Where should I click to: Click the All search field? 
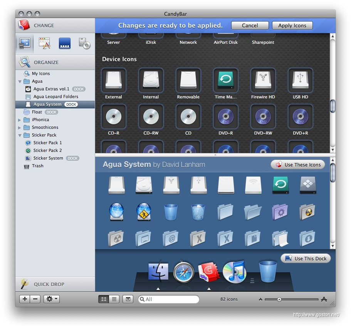pos(170,299)
